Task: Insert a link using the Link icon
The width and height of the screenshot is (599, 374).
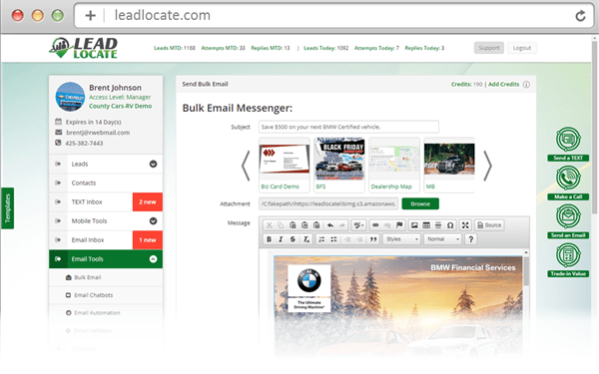Action: 375,225
